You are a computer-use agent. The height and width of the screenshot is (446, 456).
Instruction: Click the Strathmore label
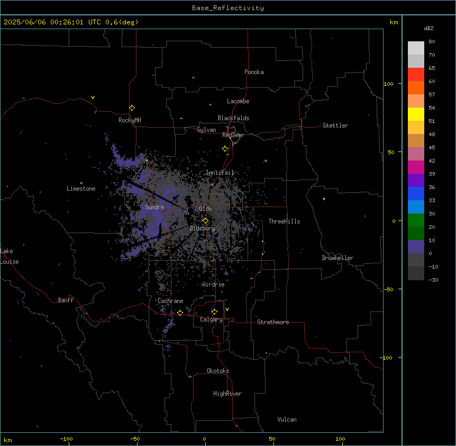tap(273, 322)
